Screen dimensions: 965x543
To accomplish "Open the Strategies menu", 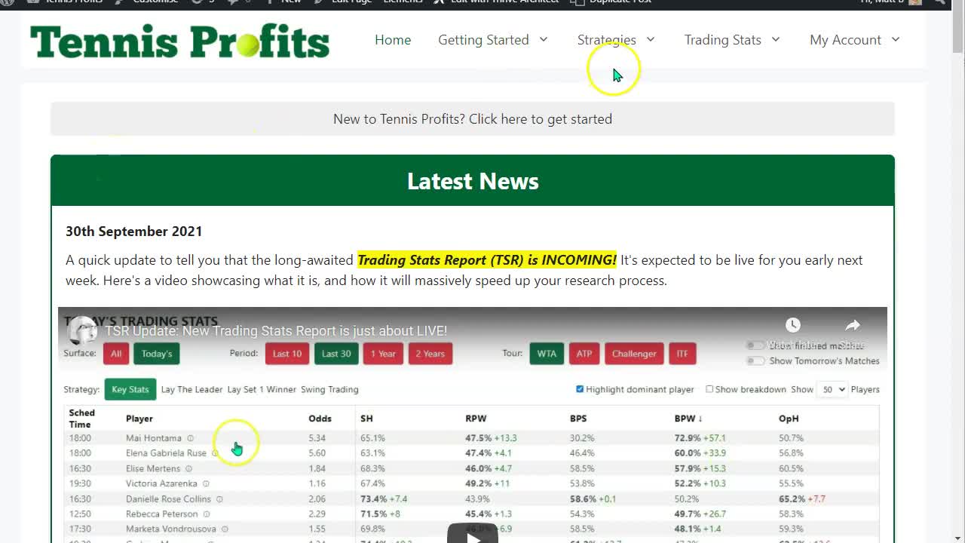I will 606,40.
